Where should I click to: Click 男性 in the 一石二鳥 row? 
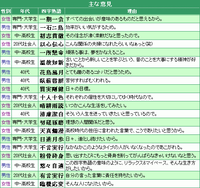pyautogui.click(x=6, y=27)
